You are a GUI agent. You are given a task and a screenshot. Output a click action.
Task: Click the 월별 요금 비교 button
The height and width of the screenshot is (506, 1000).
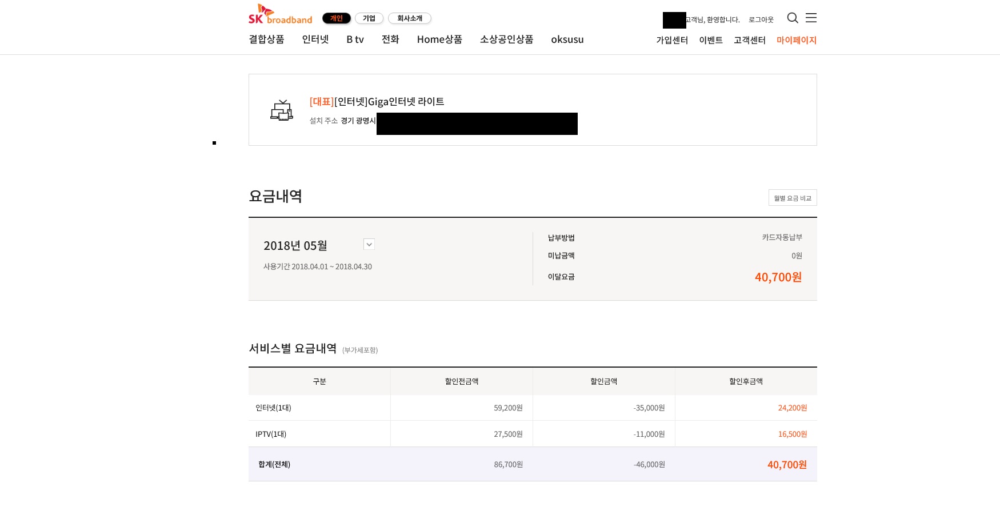(792, 198)
